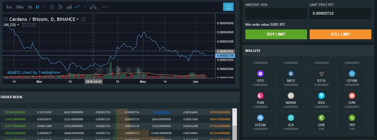The width and height of the screenshot is (377, 140).
Task: Select the 1m timeframe
Action: click(9, 7)
